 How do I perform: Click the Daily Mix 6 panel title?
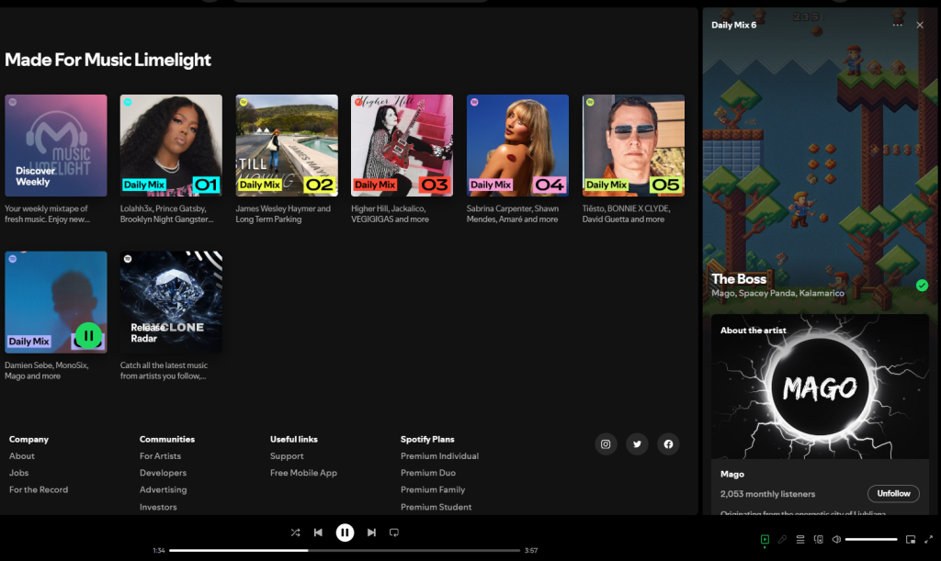pyautogui.click(x=734, y=25)
